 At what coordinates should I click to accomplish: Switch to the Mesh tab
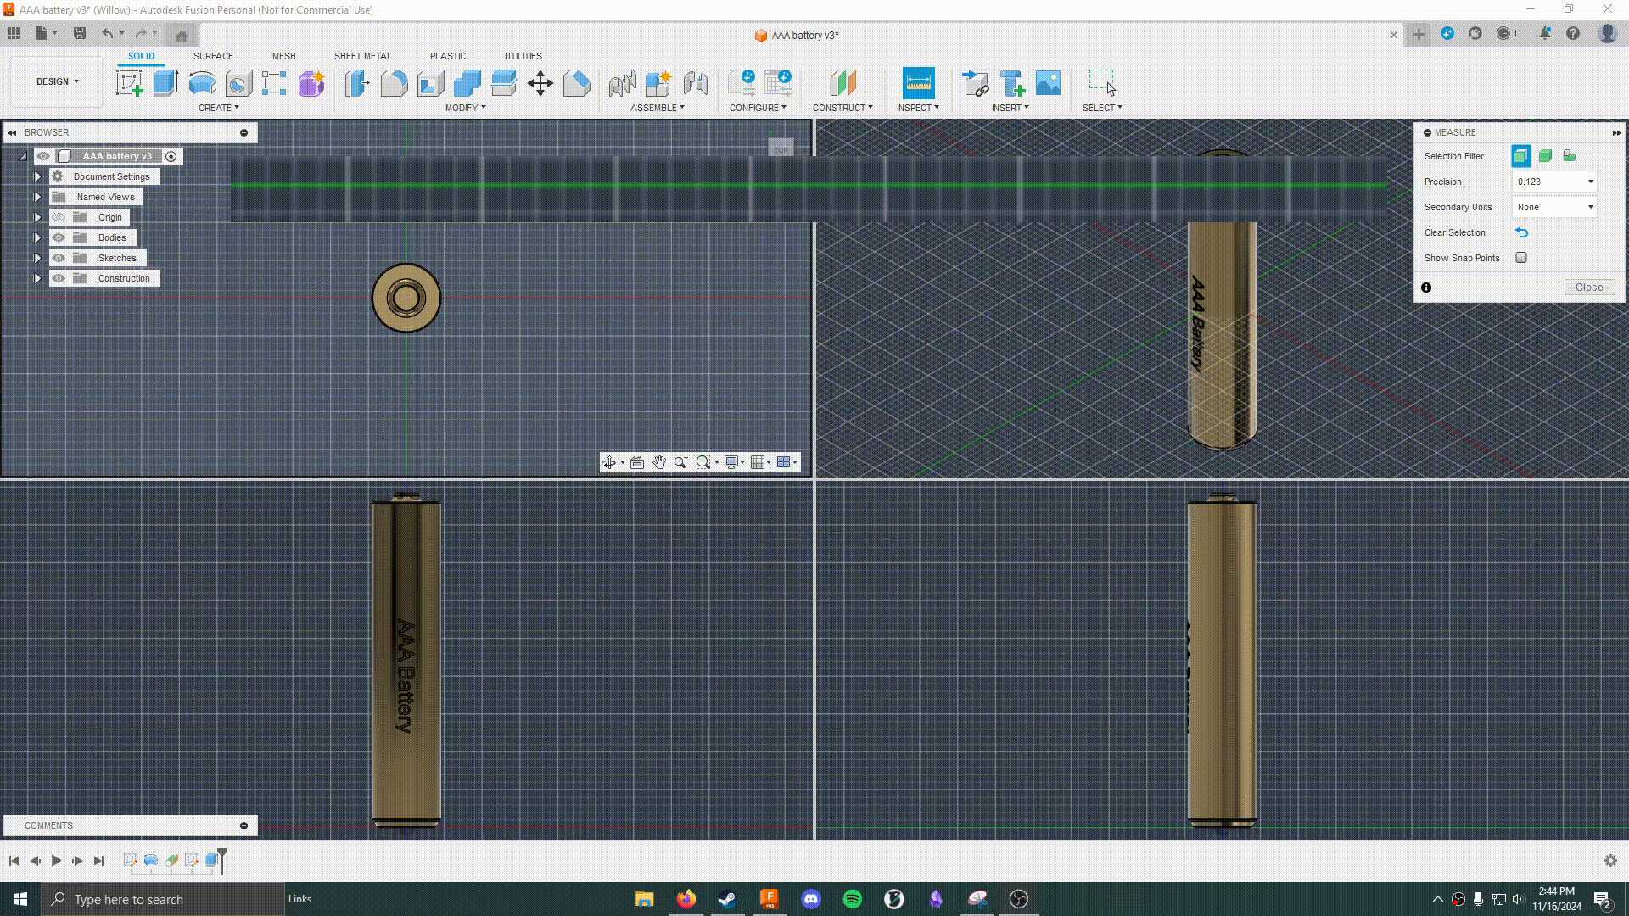click(284, 56)
